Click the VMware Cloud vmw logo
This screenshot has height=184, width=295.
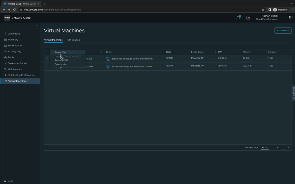[7, 18]
